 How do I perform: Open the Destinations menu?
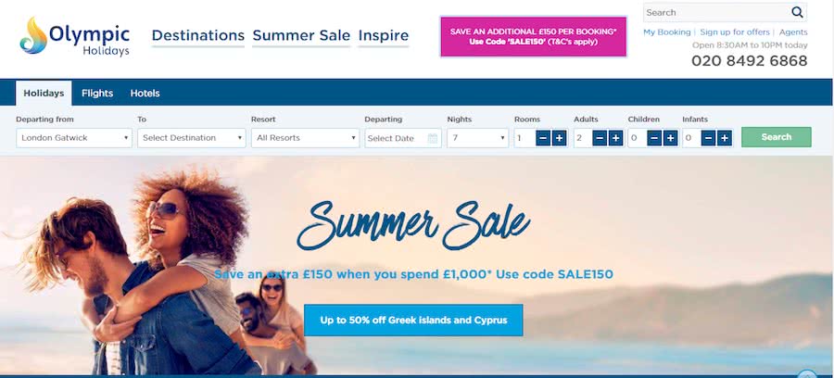click(x=198, y=35)
